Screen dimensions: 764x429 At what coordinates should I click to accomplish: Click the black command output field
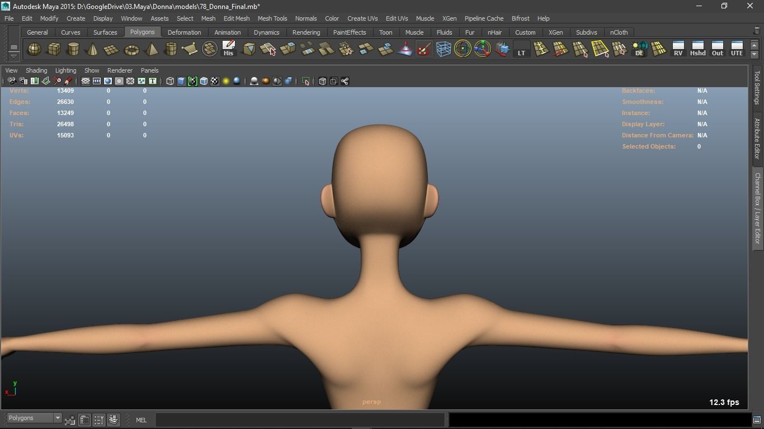tap(600, 420)
